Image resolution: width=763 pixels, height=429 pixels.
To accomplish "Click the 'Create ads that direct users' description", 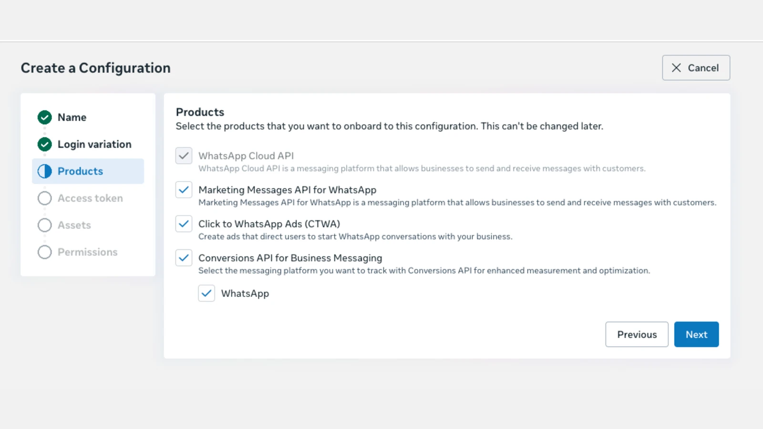I will coord(355,236).
